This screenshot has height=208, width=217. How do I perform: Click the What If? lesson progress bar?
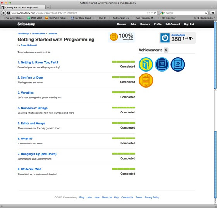124,138
